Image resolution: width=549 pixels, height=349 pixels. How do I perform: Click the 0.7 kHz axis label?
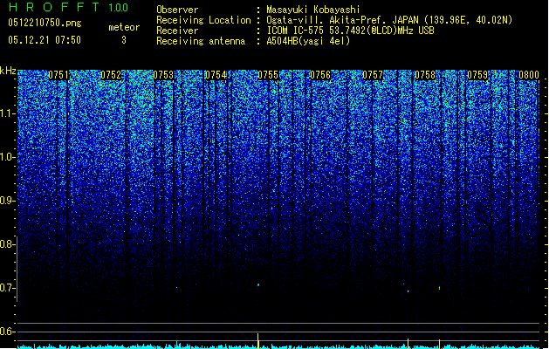point(7,288)
